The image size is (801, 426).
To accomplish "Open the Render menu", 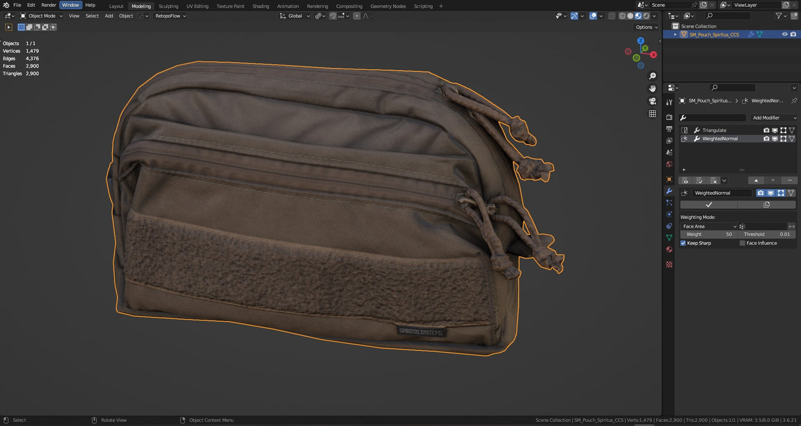I will coord(49,5).
